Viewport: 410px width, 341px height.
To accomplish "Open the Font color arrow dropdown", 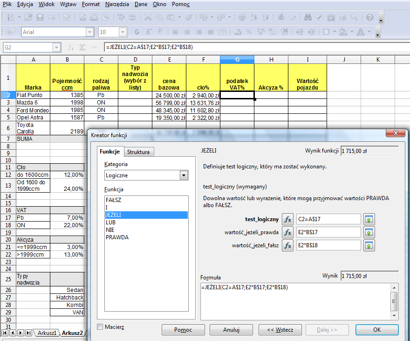I will coord(369,32).
